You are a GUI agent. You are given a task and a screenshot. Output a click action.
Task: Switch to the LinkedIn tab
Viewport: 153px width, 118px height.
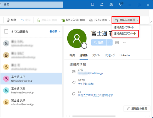pos(125,55)
